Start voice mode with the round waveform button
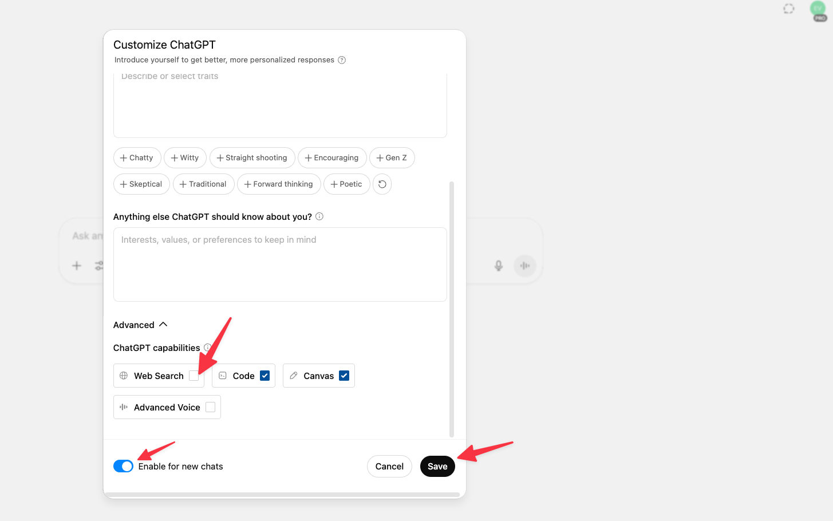This screenshot has width=833, height=521. tap(525, 266)
